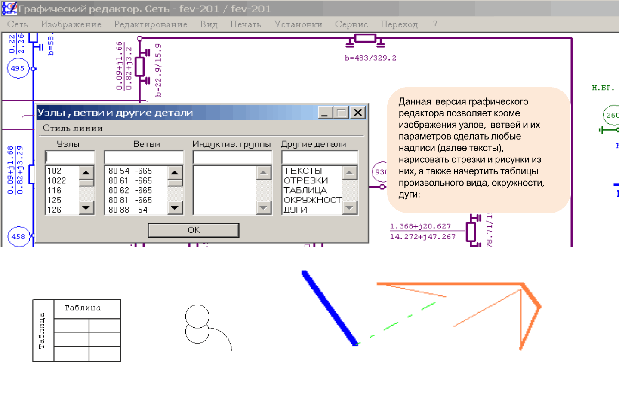Open the Установки menu
The width and height of the screenshot is (619, 396).
298,24
